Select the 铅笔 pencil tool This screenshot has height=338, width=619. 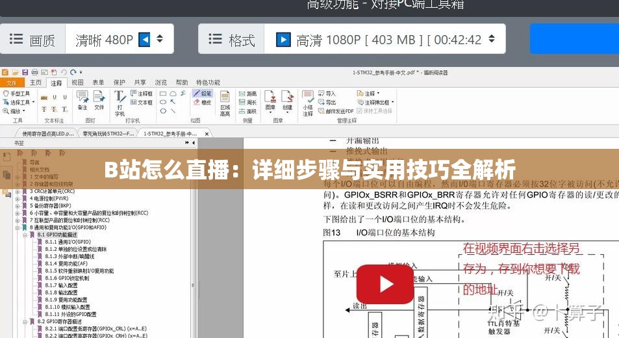point(203,94)
